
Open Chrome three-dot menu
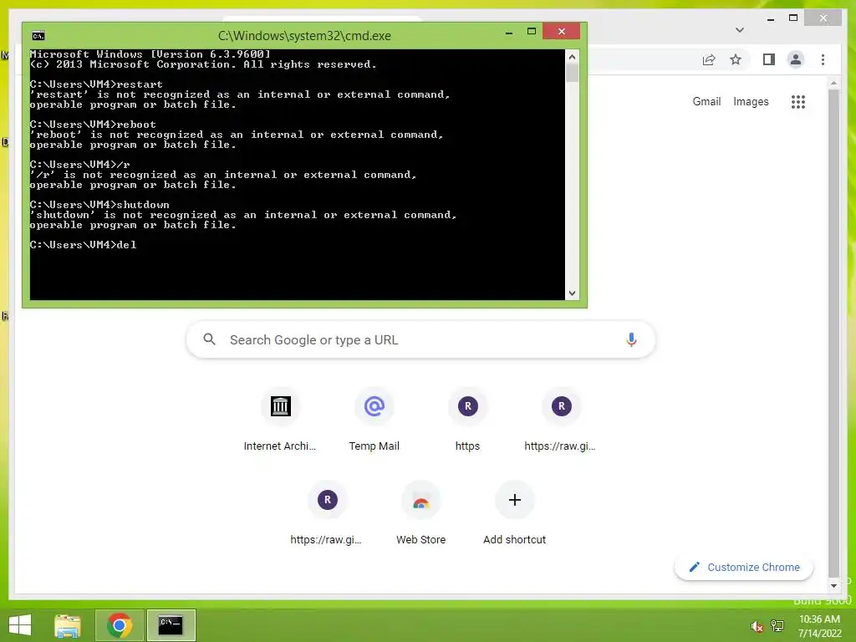pos(823,59)
